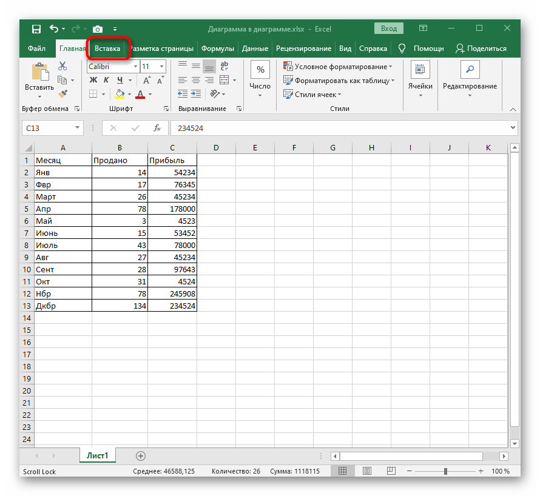Select the Format Painter brush icon

point(62,93)
